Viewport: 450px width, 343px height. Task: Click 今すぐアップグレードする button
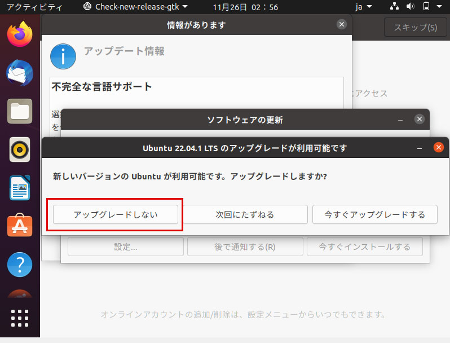click(x=375, y=214)
